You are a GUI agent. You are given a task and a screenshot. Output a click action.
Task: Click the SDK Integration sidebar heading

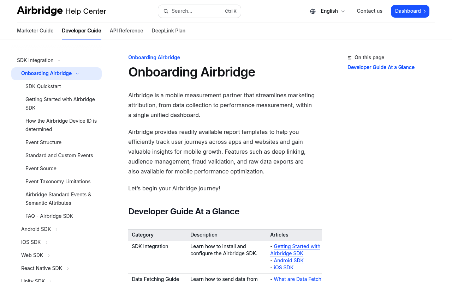click(35, 60)
